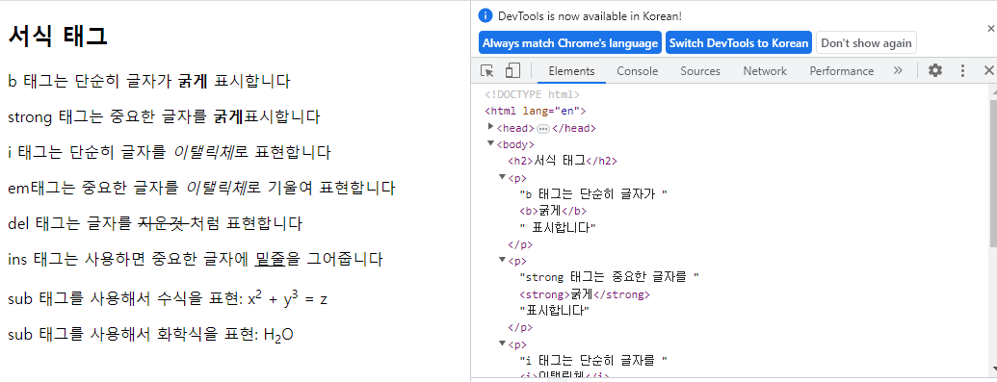Select the b 굵게 element in DOM

[553, 211]
